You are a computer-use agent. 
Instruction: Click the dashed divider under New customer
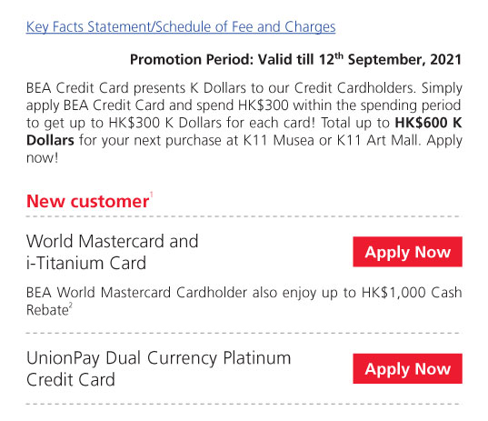click(x=244, y=216)
